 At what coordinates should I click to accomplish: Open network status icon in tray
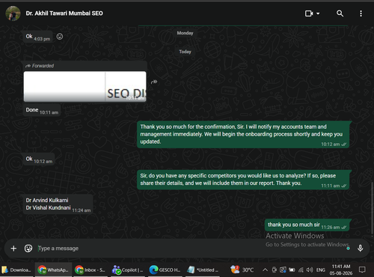point(301,270)
